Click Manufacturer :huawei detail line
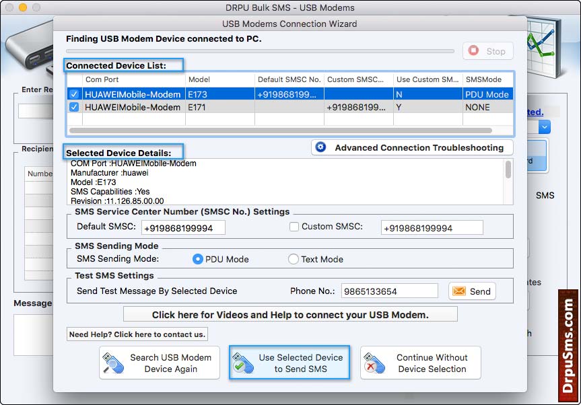Screen dimensions: 581x405 click(109, 173)
